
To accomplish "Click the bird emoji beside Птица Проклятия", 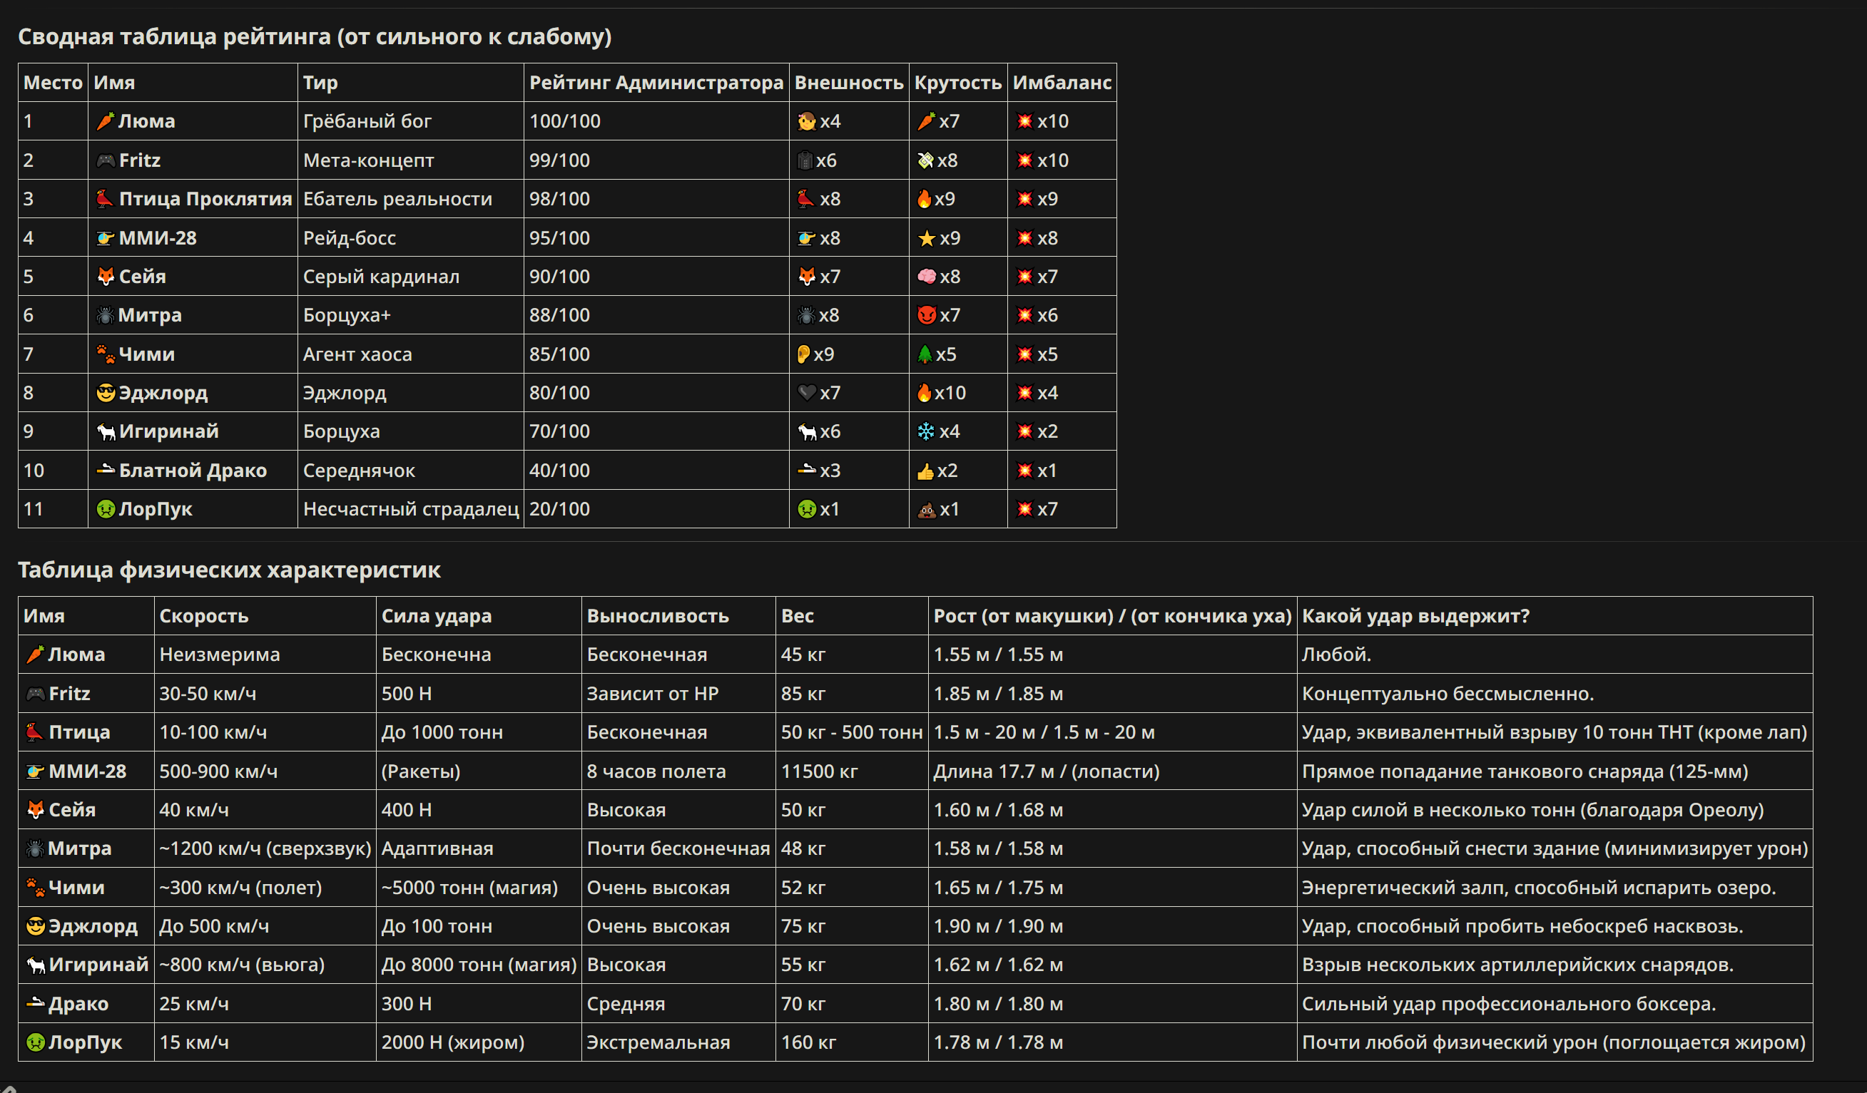I will 105,198.
